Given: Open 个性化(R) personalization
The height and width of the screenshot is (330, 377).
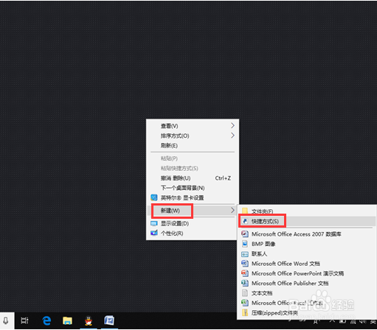Looking at the screenshot, I should point(193,234).
